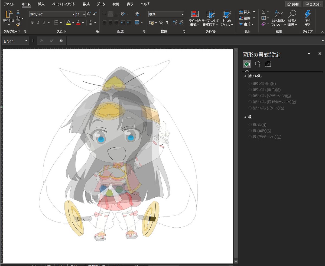Apply comma style number format

(x=167, y=22)
